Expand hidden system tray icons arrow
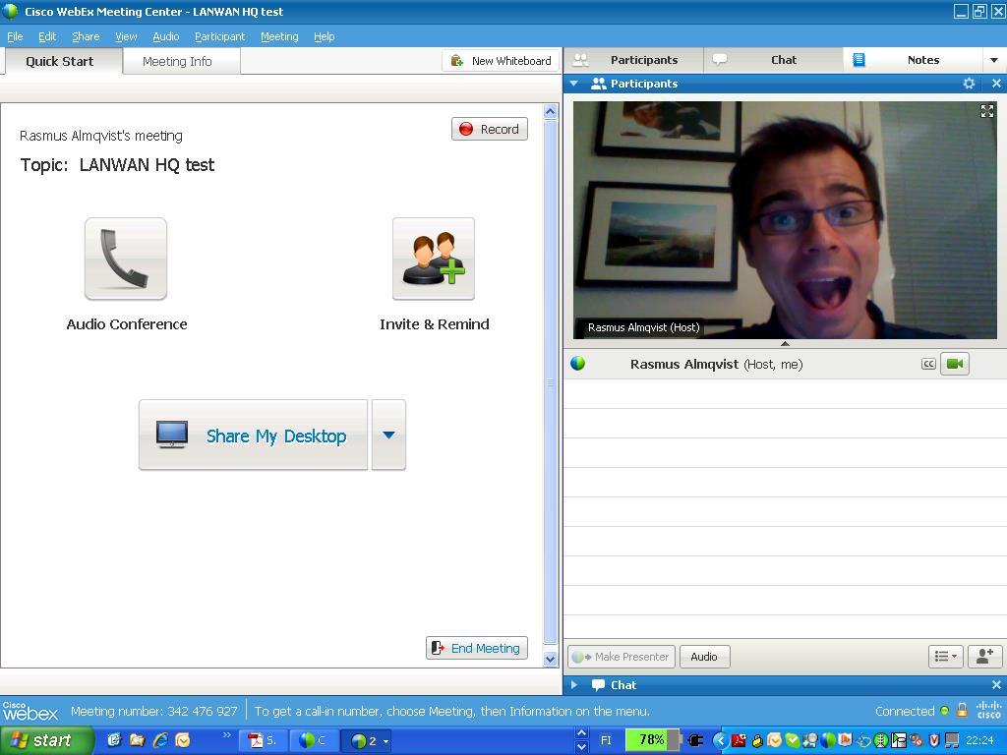1007x755 pixels. point(720,740)
